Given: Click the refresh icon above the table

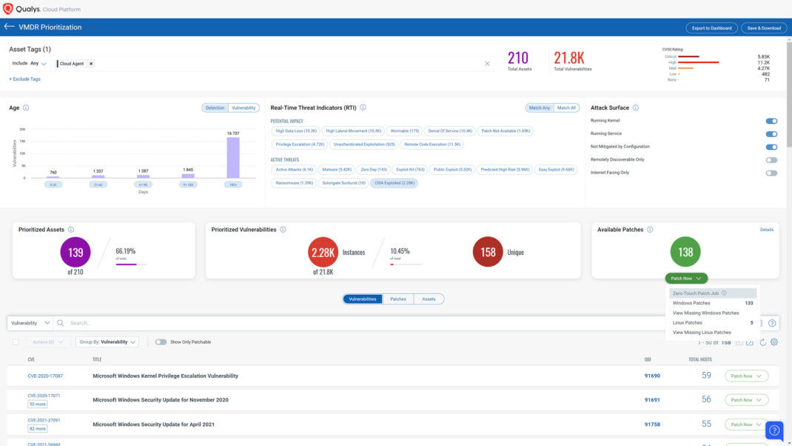Looking at the screenshot, I should click(x=762, y=342).
